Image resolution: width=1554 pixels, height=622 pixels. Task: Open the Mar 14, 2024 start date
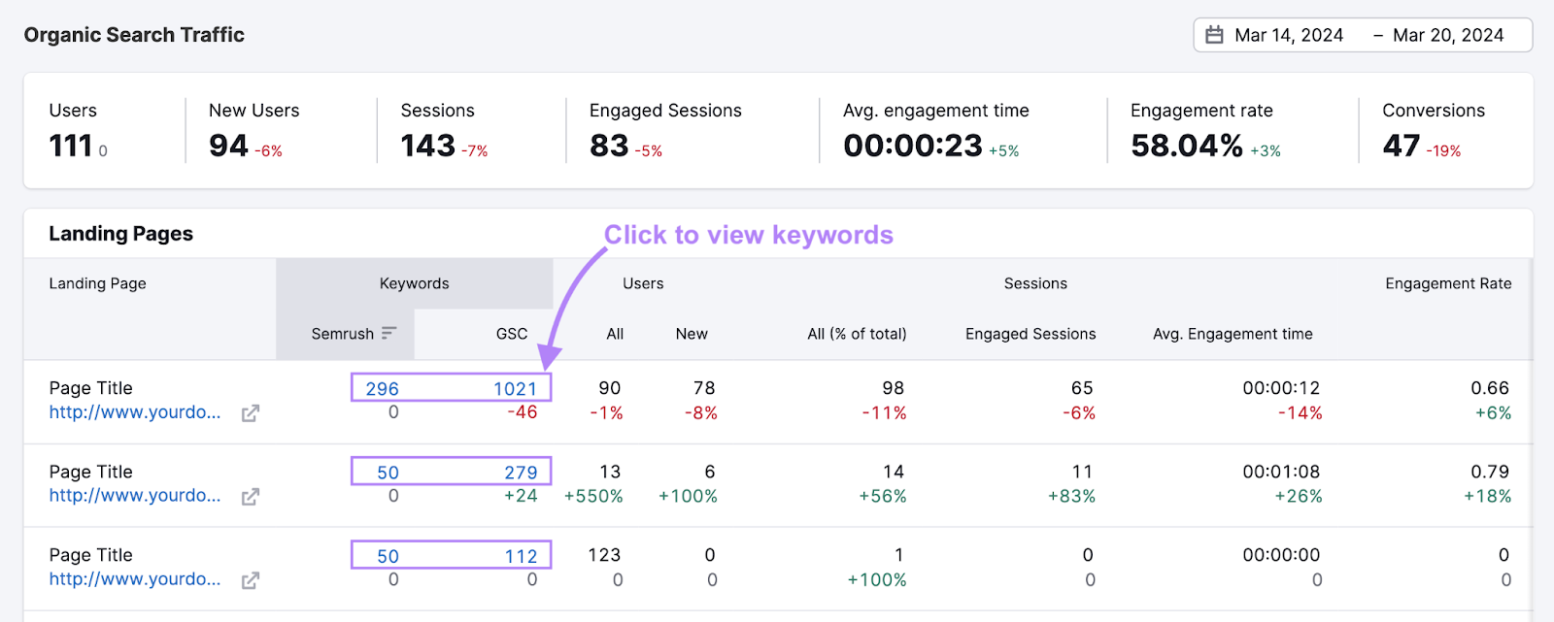1288,35
